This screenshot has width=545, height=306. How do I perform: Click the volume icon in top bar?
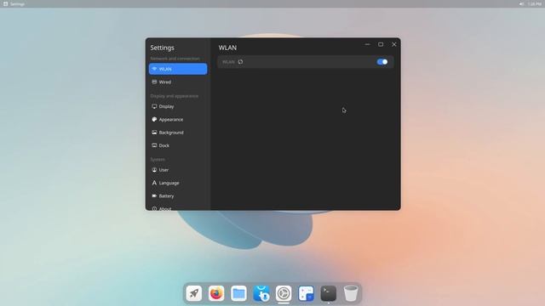[x=521, y=3]
